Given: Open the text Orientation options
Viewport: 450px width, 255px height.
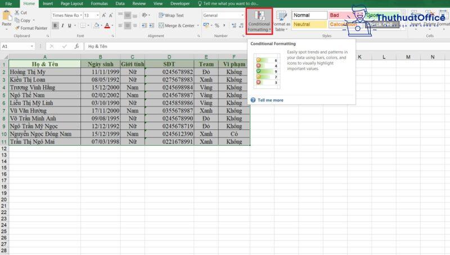Looking at the screenshot, I should pos(146,15).
